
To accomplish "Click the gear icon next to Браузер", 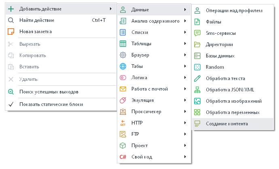I will click(x=123, y=55).
